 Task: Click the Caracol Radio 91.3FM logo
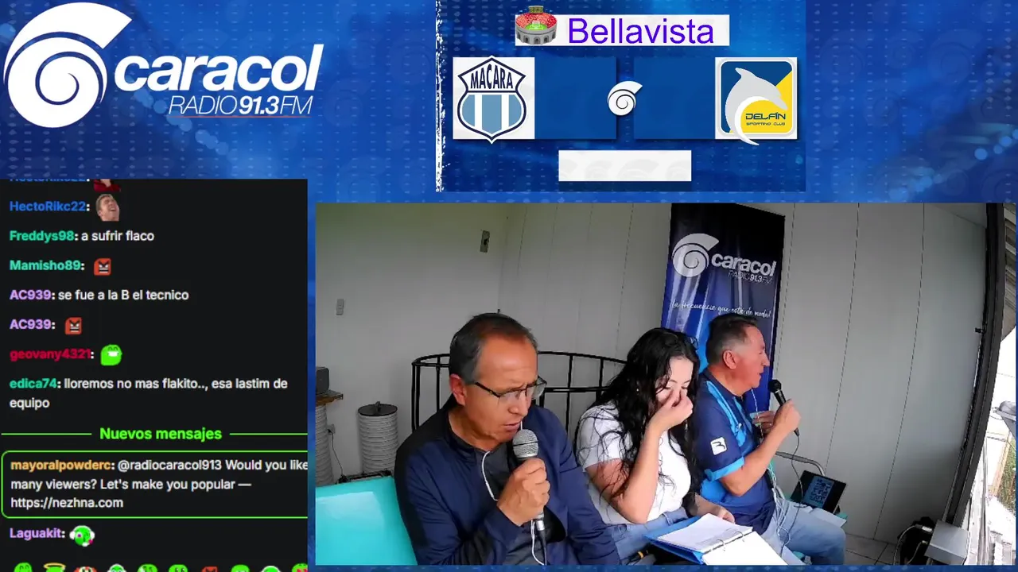point(163,66)
